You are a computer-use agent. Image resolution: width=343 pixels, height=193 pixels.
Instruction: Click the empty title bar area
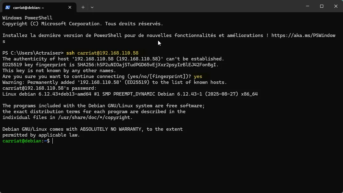(x=197, y=6)
